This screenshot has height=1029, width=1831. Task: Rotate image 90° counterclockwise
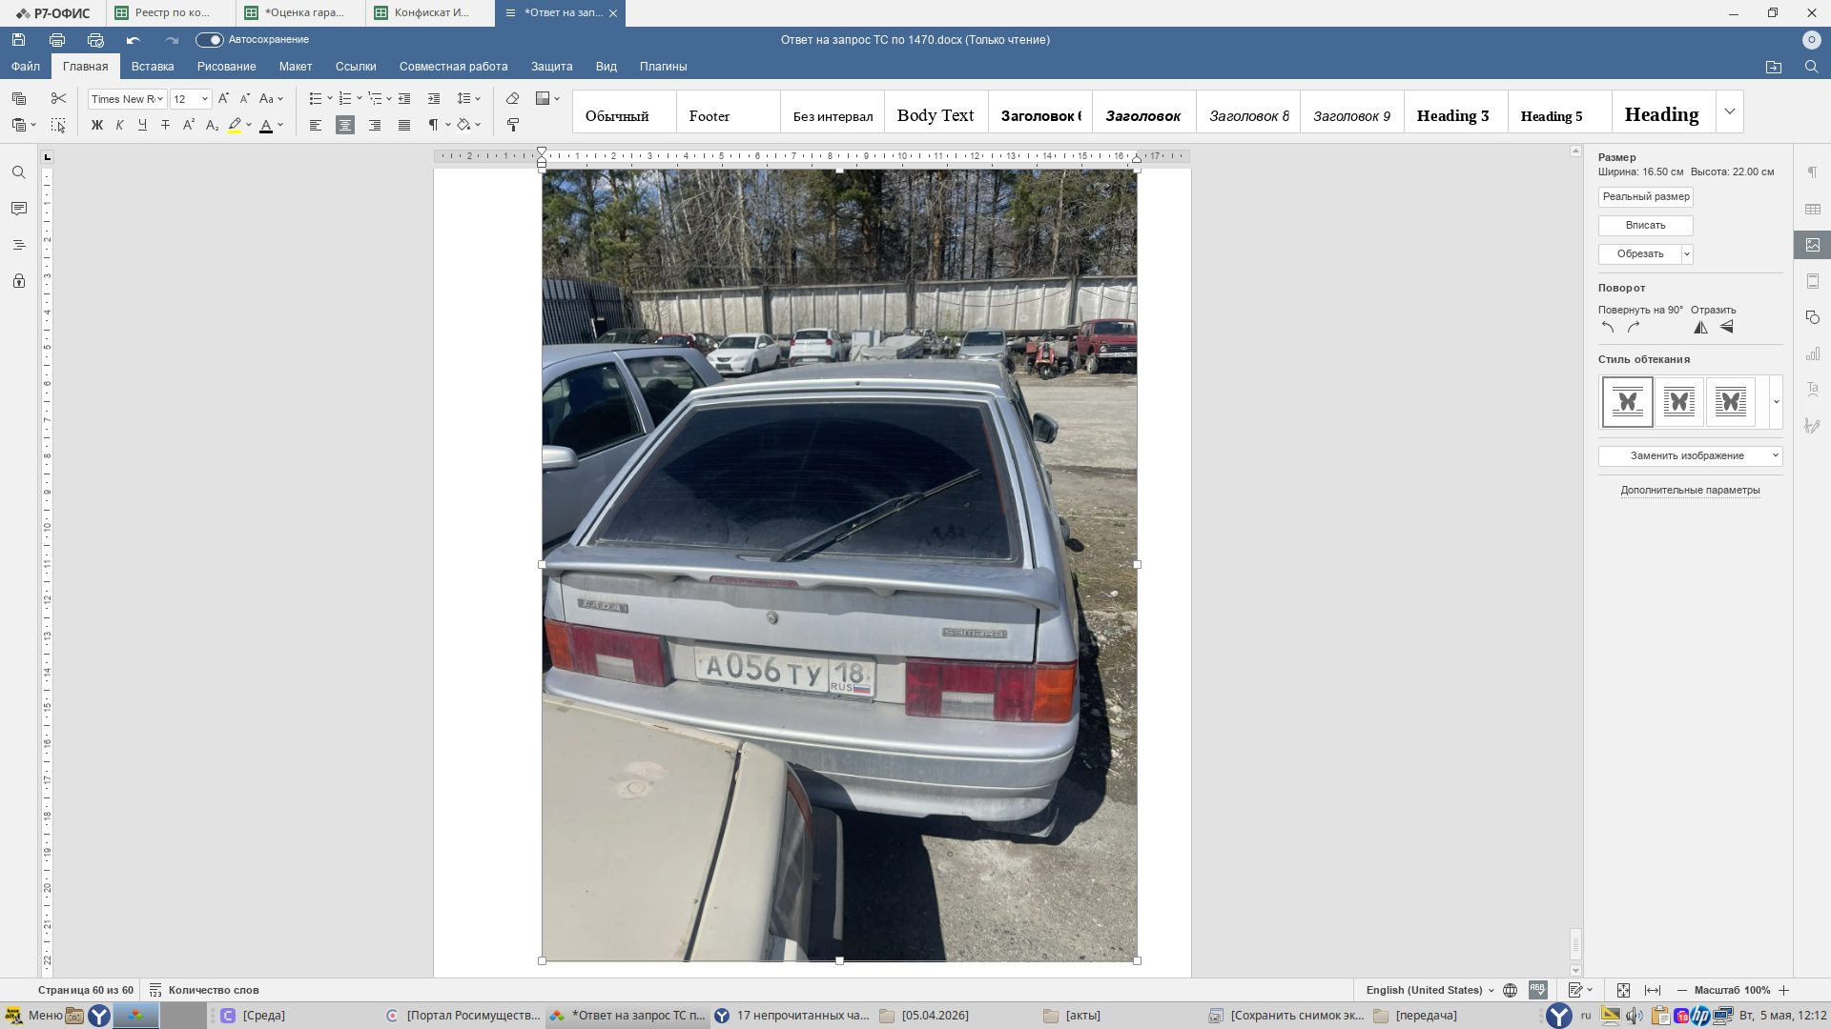[1608, 327]
